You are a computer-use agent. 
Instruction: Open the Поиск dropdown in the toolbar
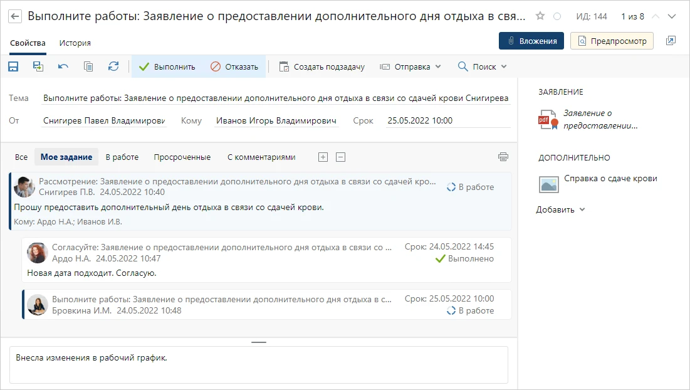(482, 66)
